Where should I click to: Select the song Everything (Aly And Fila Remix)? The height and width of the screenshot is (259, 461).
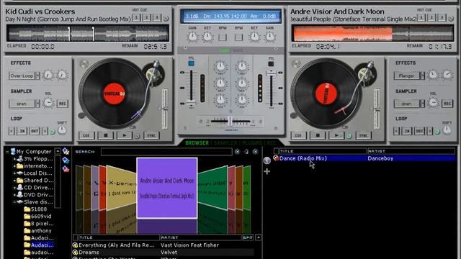164,245
